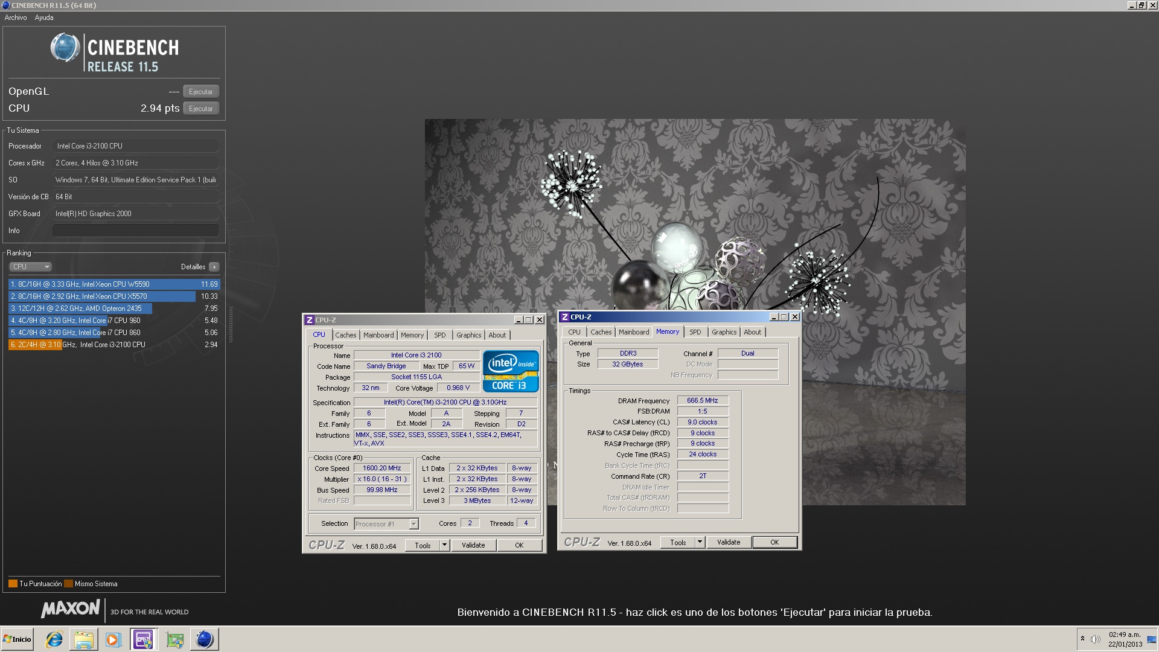
Task: Open the volume speaker tray icon
Action: tap(1096, 639)
